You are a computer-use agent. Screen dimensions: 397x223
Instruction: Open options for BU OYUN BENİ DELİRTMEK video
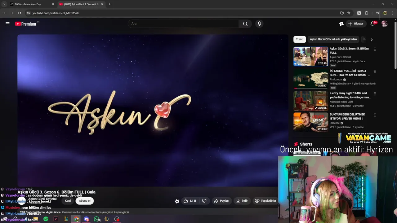pyautogui.click(x=375, y=115)
